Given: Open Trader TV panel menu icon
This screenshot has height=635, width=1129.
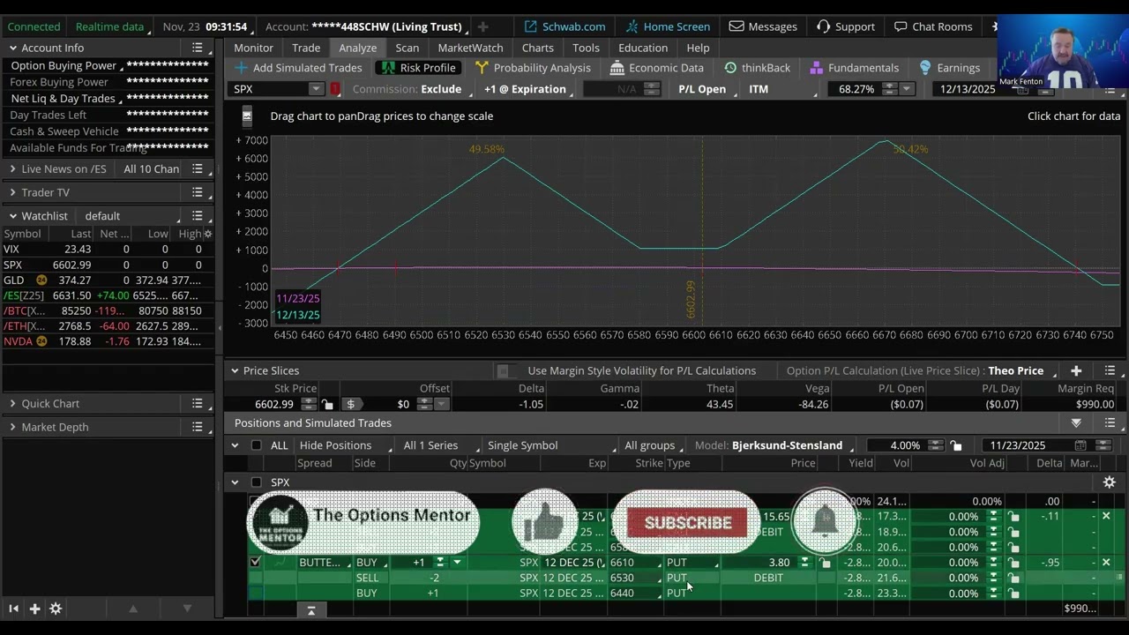Looking at the screenshot, I should pos(198,192).
